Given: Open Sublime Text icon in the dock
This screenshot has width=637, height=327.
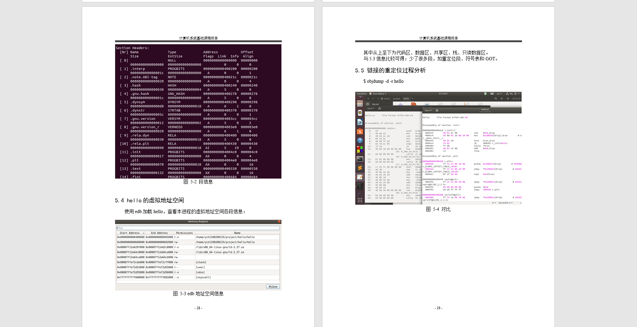Looking at the screenshot, I should [360, 168].
